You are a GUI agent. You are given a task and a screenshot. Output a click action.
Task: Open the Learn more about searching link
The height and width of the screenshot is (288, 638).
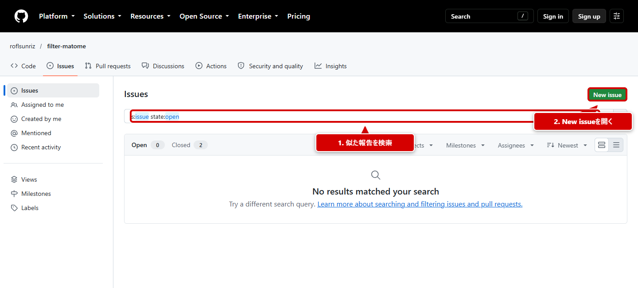tap(420, 204)
